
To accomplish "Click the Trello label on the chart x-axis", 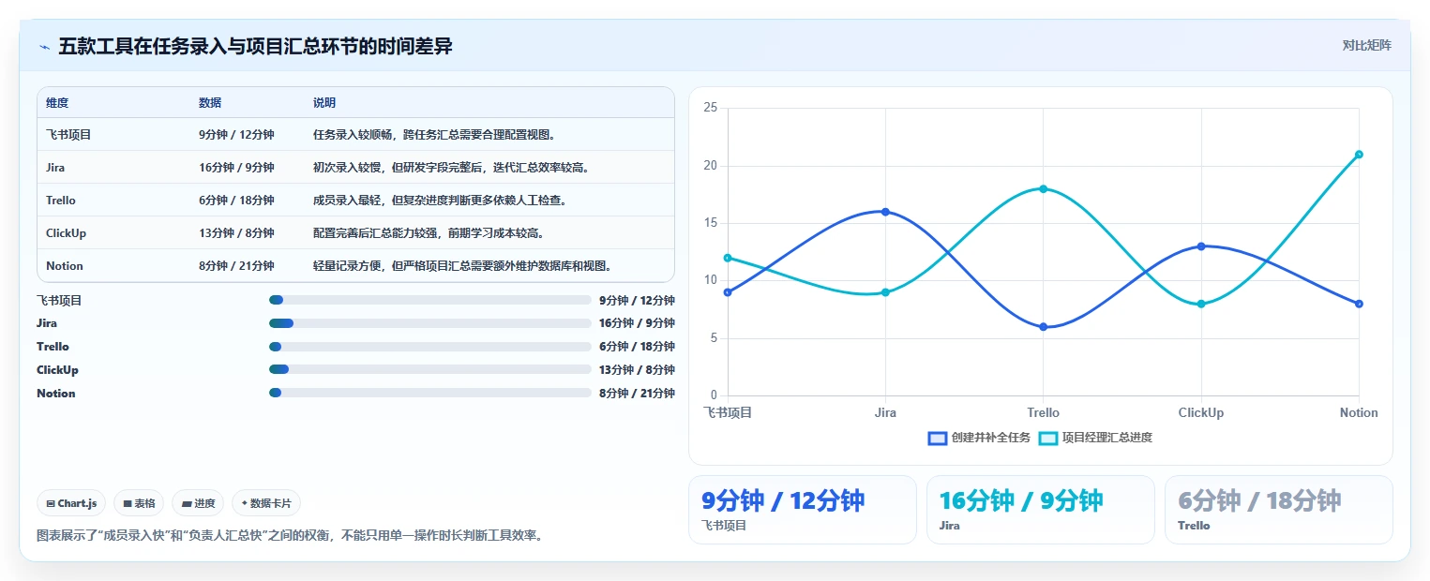I will coord(1043,413).
